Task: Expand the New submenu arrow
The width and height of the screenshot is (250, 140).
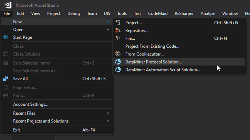Action: click(x=108, y=22)
